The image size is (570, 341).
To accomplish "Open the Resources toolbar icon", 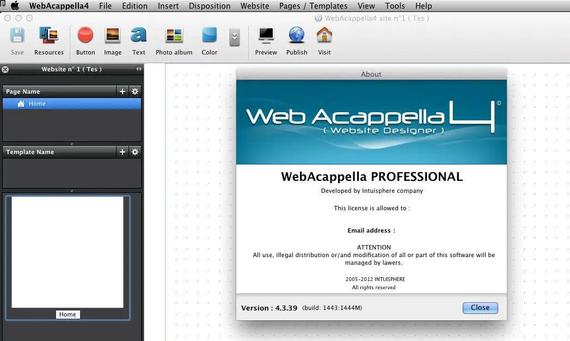I will (x=48, y=41).
